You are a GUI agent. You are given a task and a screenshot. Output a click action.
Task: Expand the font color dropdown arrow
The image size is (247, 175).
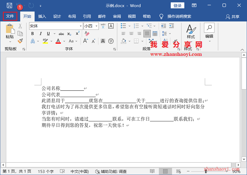coord(64,41)
